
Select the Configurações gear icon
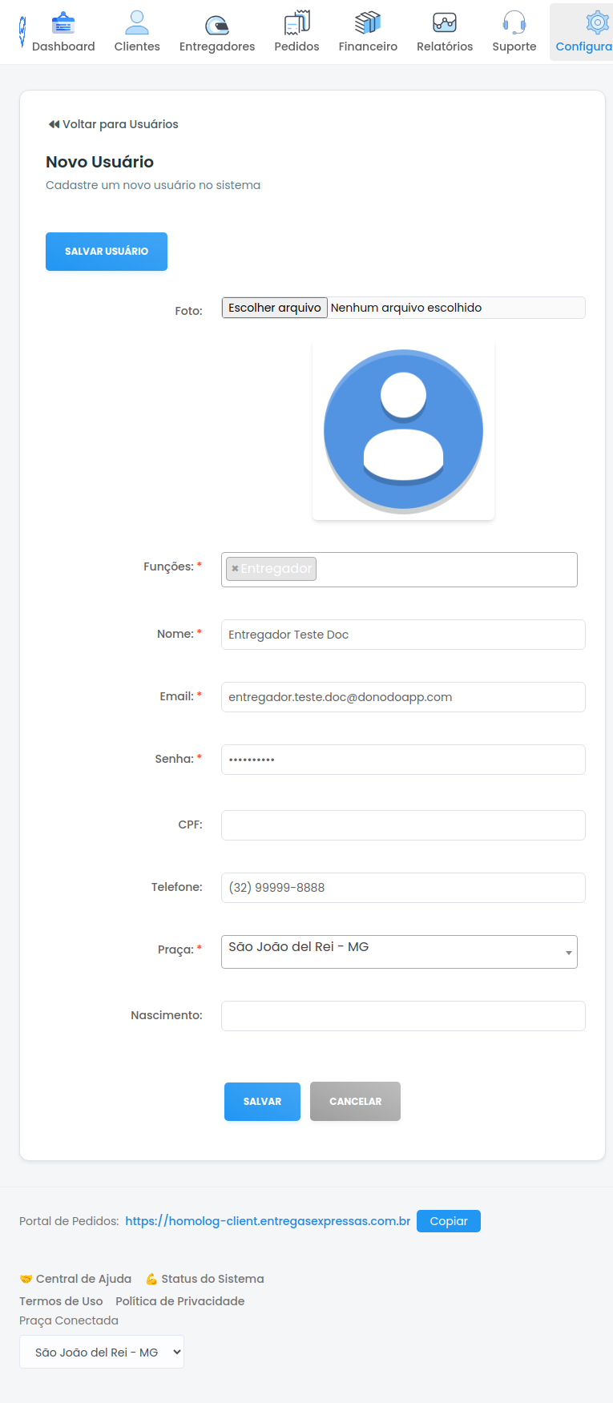click(597, 23)
